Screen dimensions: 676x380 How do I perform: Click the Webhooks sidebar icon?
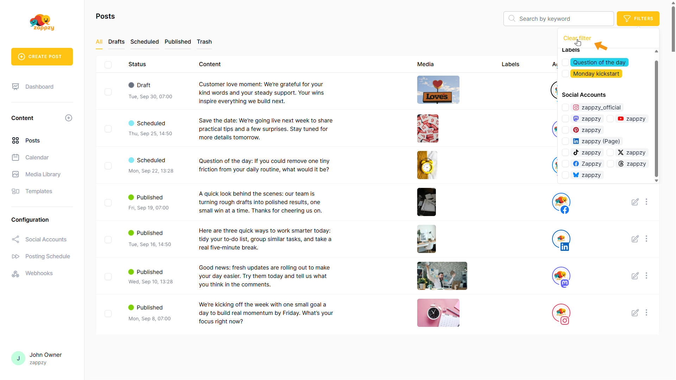point(15,273)
